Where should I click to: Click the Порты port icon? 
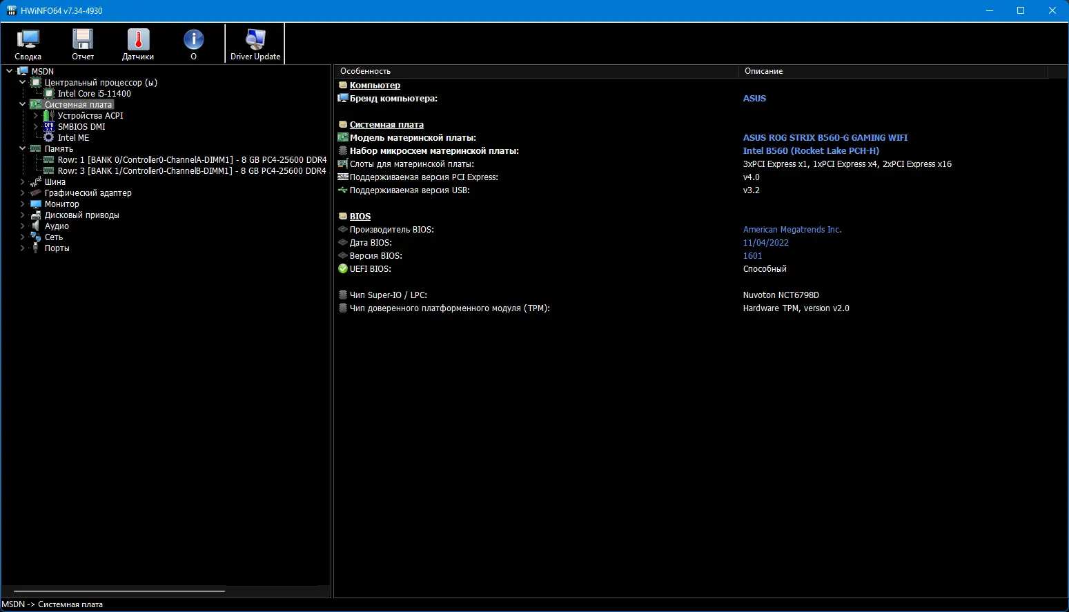coord(36,248)
